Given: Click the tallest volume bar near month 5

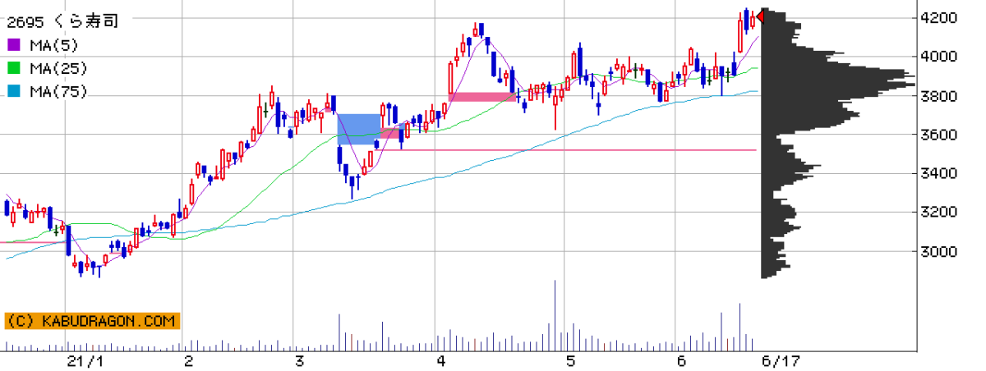Looking at the screenshot, I should (x=555, y=317).
